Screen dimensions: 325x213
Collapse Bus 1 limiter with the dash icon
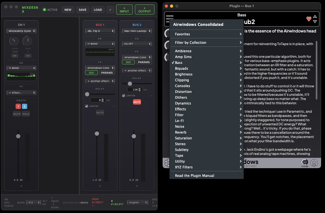[114, 106]
